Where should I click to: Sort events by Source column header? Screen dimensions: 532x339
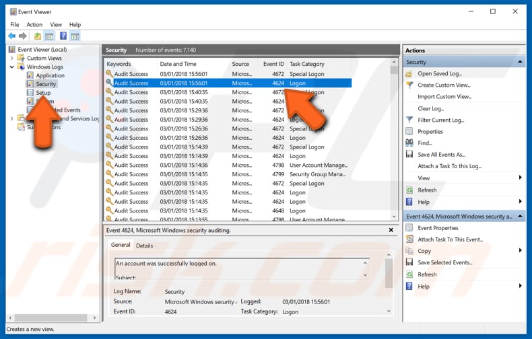click(240, 64)
